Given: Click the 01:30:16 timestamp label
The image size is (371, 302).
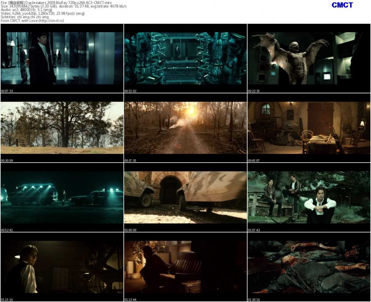Looking at the screenshot, I should pyautogui.click(x=254, y=300).
